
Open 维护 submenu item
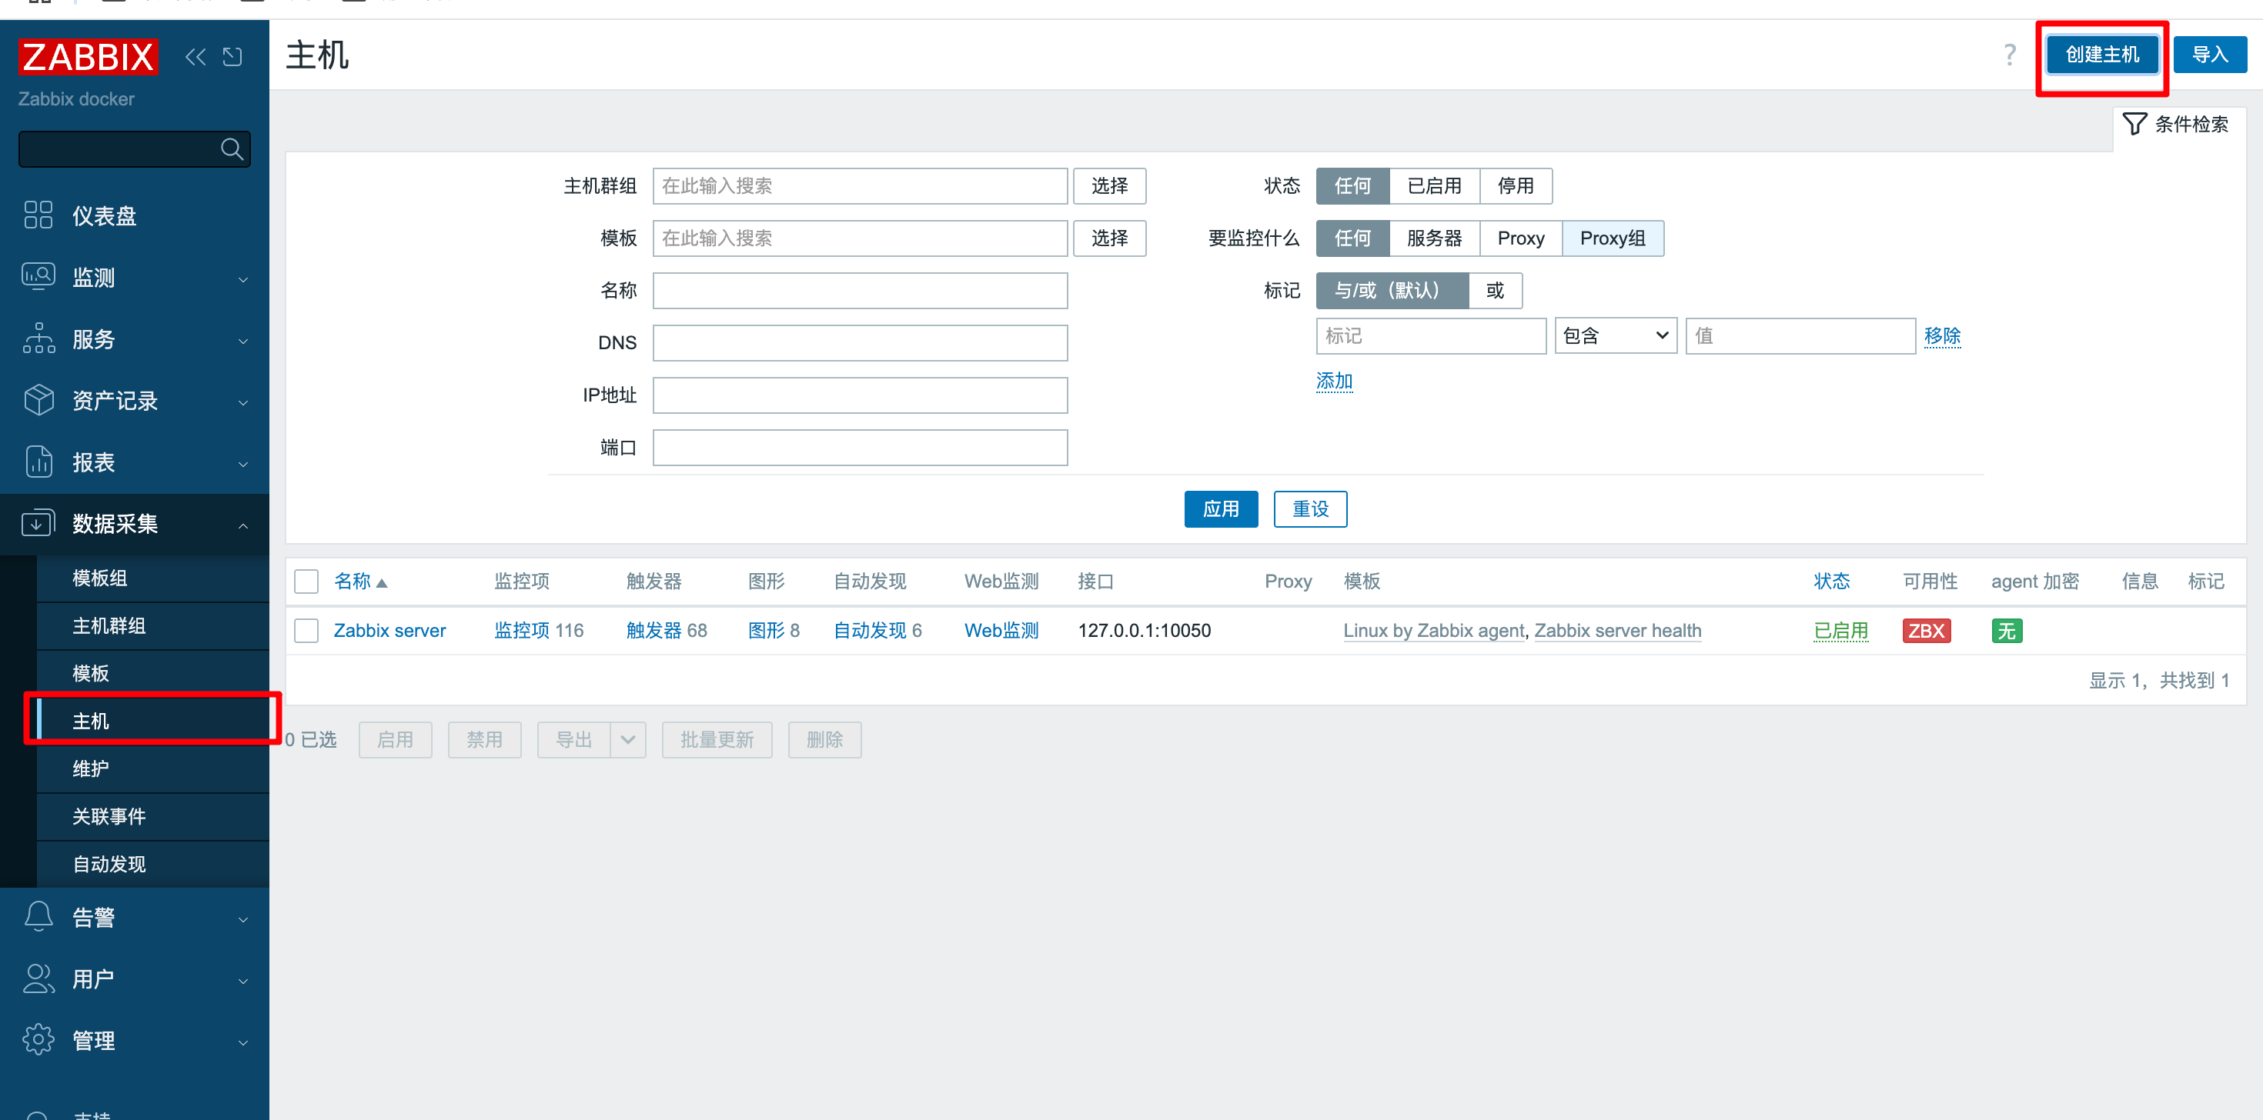click(153, 769)
